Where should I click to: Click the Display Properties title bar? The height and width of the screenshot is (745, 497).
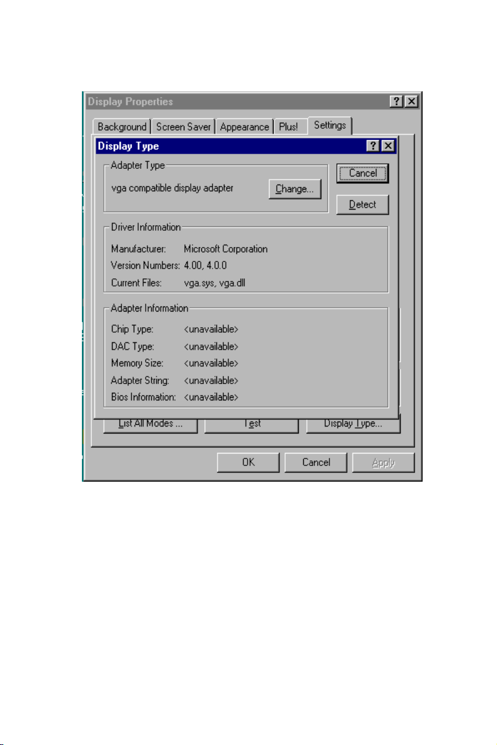252,101
